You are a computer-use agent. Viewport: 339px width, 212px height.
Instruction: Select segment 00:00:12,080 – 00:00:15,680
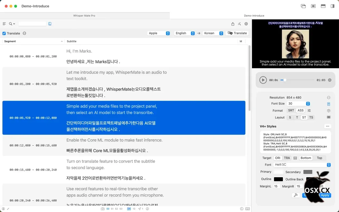tap(124, 145)
